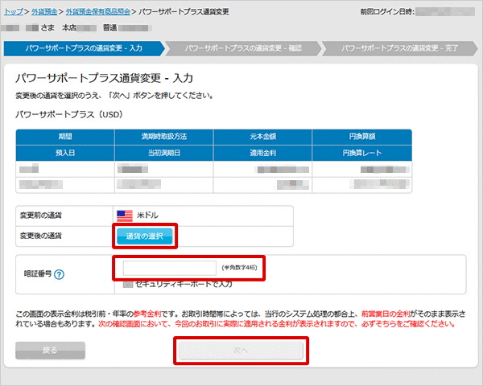
Task: Go to トップ via the breadcrumb
Action: click(x=13, y=13)
